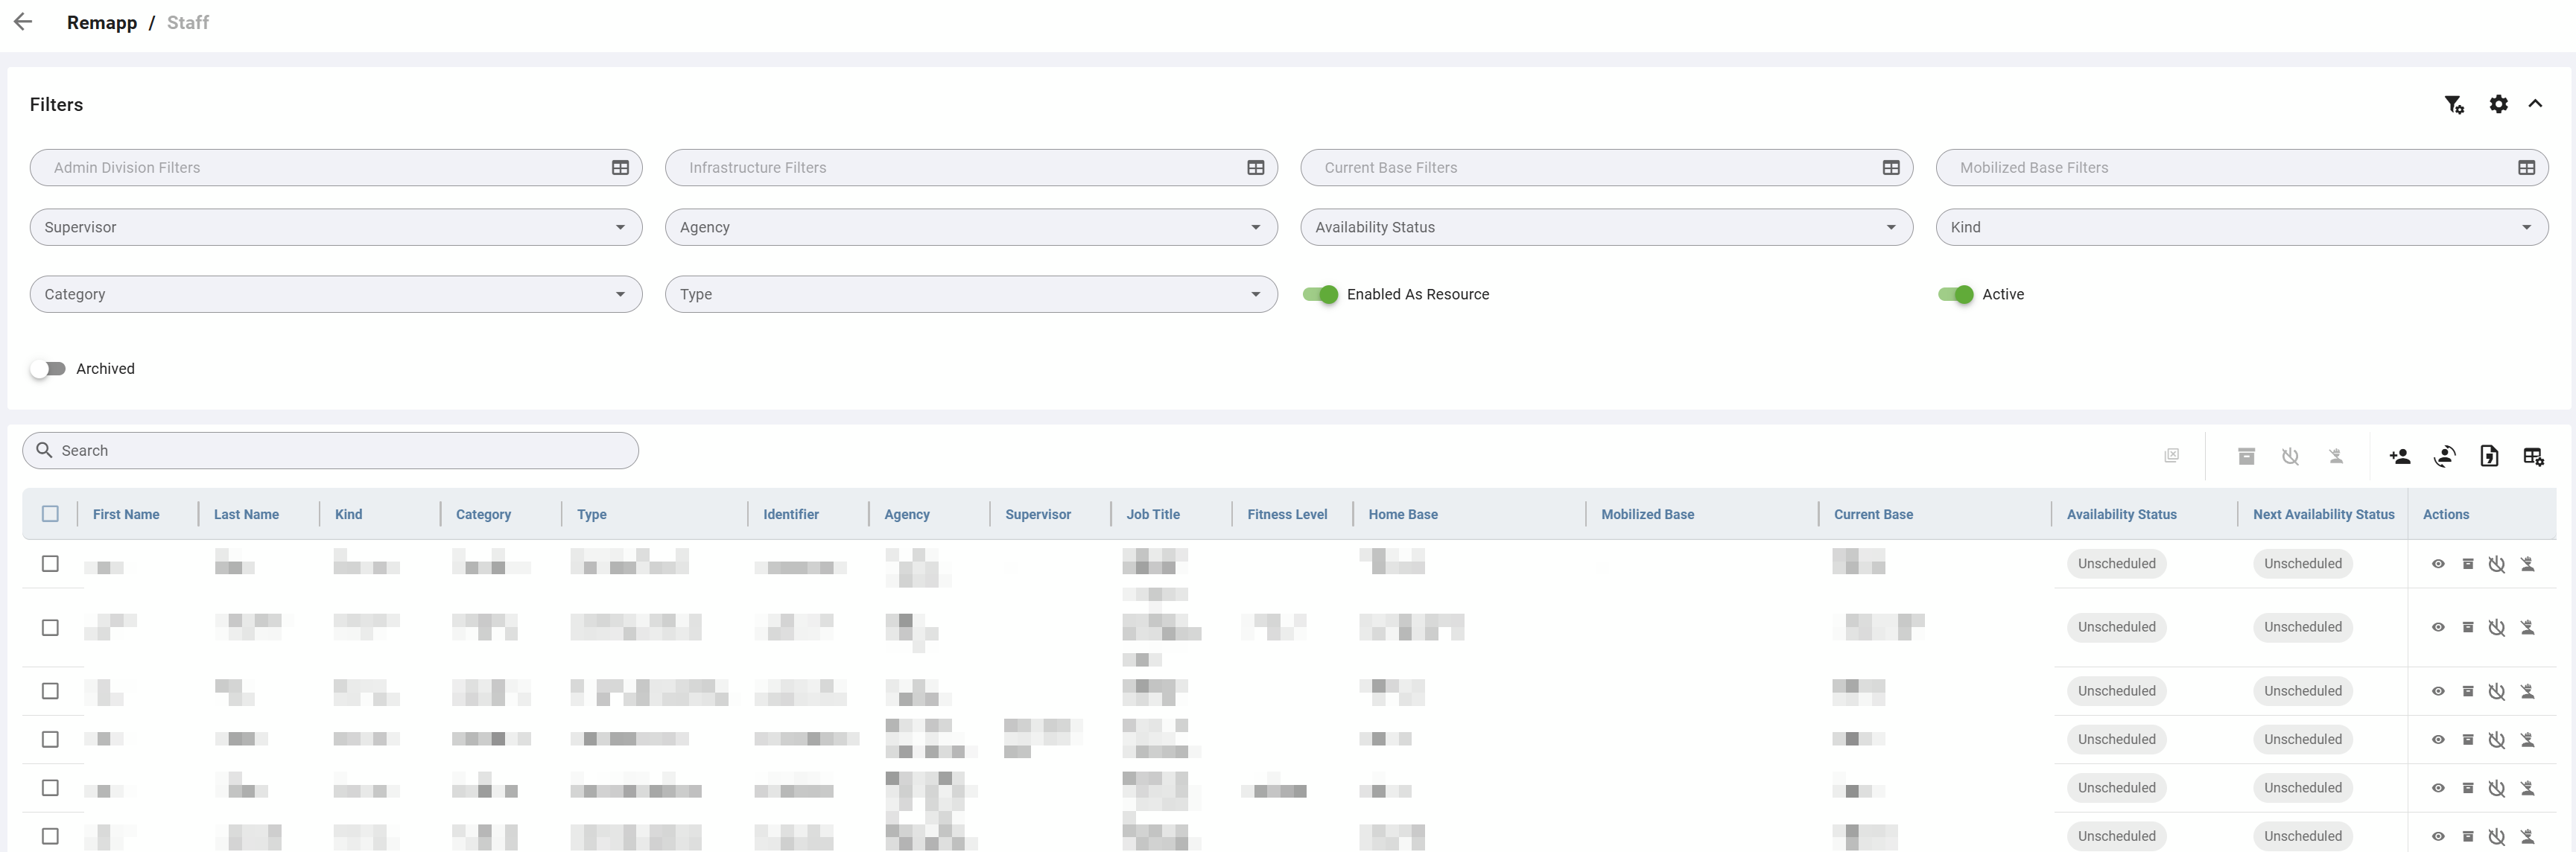
Task: Click the magnifier icon in Search
Action: 44,450
